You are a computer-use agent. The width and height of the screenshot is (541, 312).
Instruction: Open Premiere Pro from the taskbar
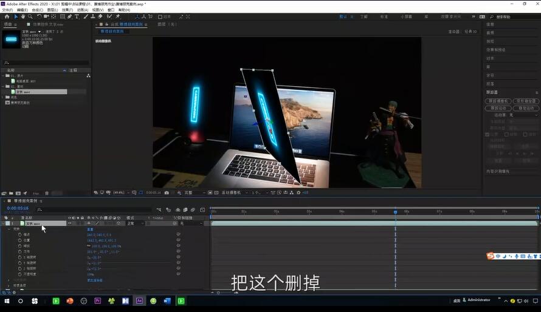[x=97, y=300]
